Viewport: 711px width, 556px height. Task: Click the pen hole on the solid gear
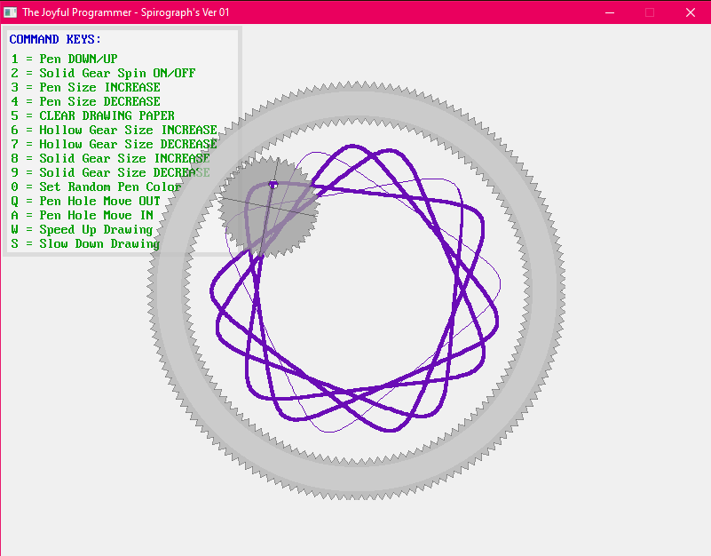pos(273,184)
